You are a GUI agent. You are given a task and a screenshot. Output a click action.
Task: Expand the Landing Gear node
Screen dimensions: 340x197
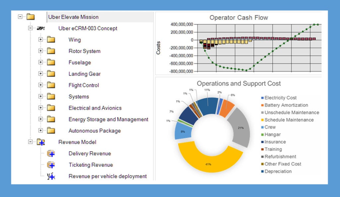41,74
